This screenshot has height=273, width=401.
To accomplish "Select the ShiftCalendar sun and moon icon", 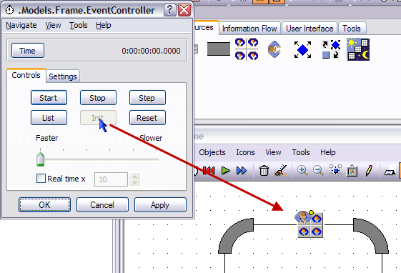I will 358,49.
